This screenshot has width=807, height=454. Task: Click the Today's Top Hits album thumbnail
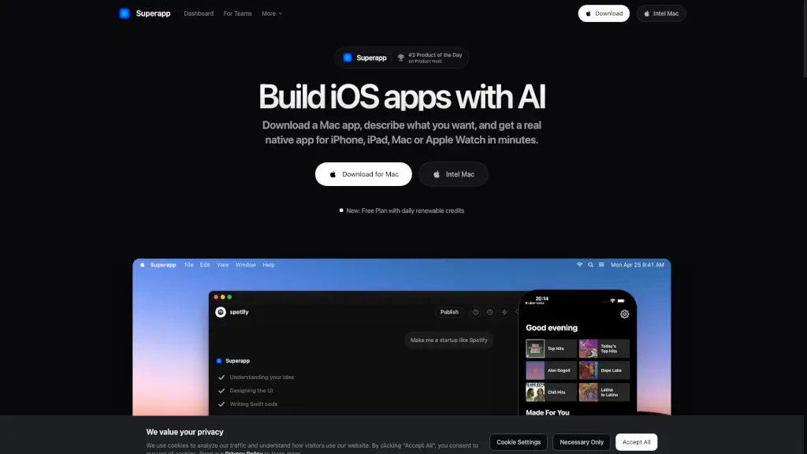[588, 348]
